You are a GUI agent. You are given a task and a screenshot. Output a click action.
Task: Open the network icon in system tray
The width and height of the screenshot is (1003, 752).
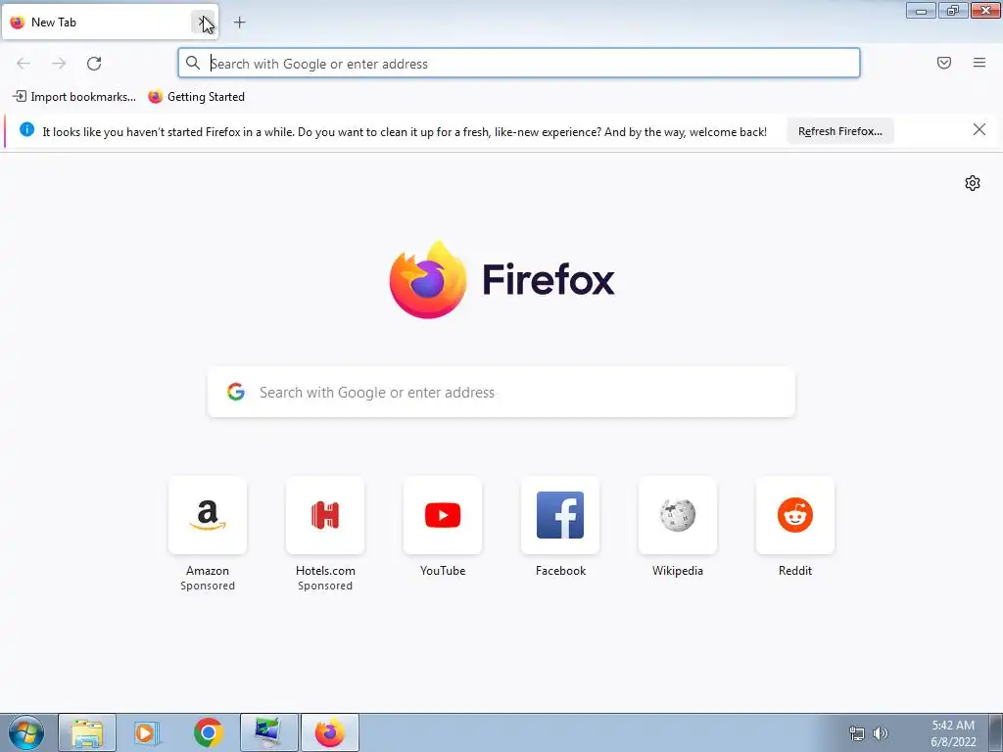point(856,733)
